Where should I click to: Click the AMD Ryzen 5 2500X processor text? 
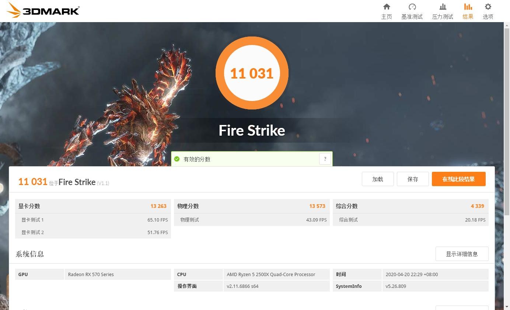(271, 274)
